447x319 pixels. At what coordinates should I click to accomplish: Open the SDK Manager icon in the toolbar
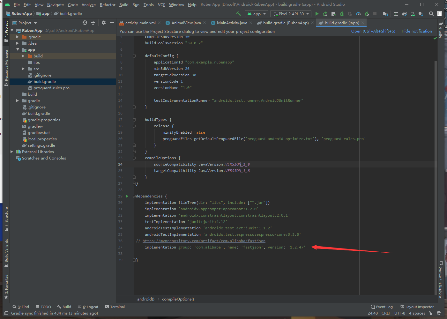421,14
